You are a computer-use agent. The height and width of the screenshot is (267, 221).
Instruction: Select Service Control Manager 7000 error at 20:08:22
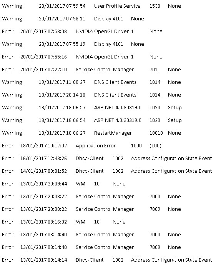[x=91, y=197]
